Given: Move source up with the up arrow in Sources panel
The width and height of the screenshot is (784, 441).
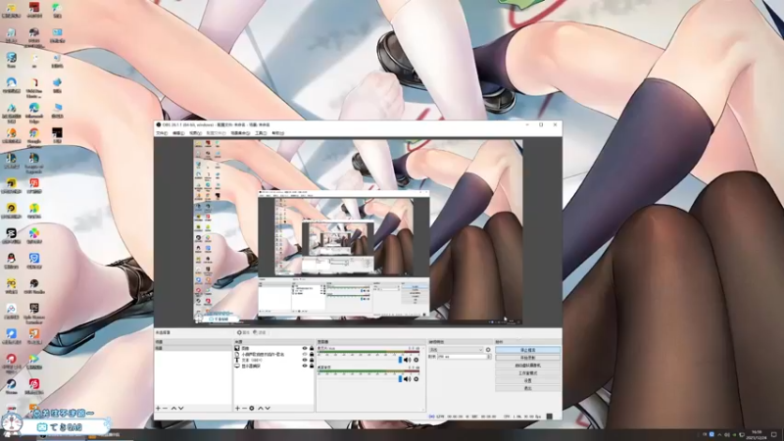Looking at the screenshot, I should tap(260, 408).
